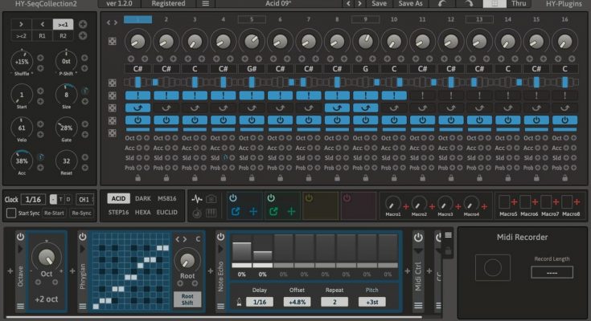Click the waveform icon next to theme list
Viewport: 591px width, 321px height.
click(197, 198)
